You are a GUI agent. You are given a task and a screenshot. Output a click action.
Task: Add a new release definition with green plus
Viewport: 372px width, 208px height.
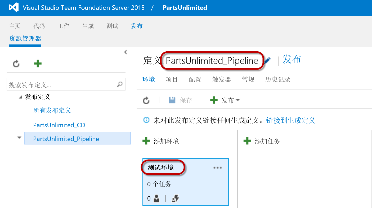pyautogui.click(x=38, y=64)
